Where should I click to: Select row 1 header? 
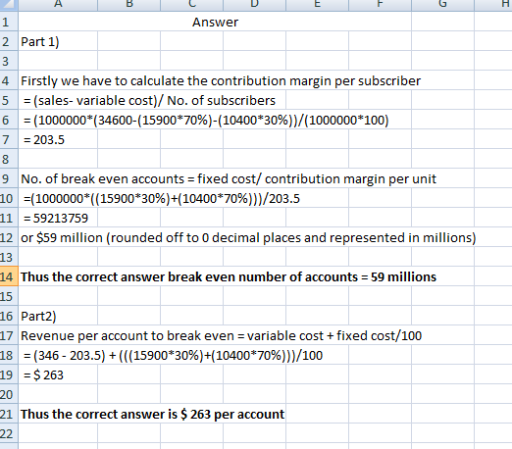coord(9,22)
